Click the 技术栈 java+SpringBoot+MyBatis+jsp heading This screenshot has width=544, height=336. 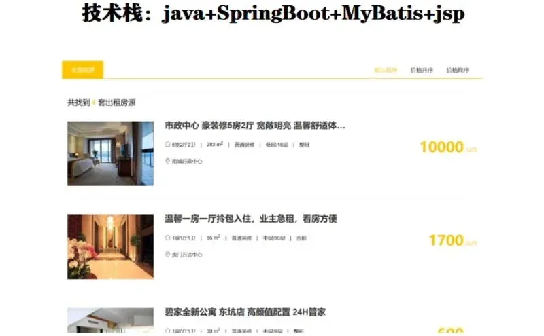(x=273, y=14)
